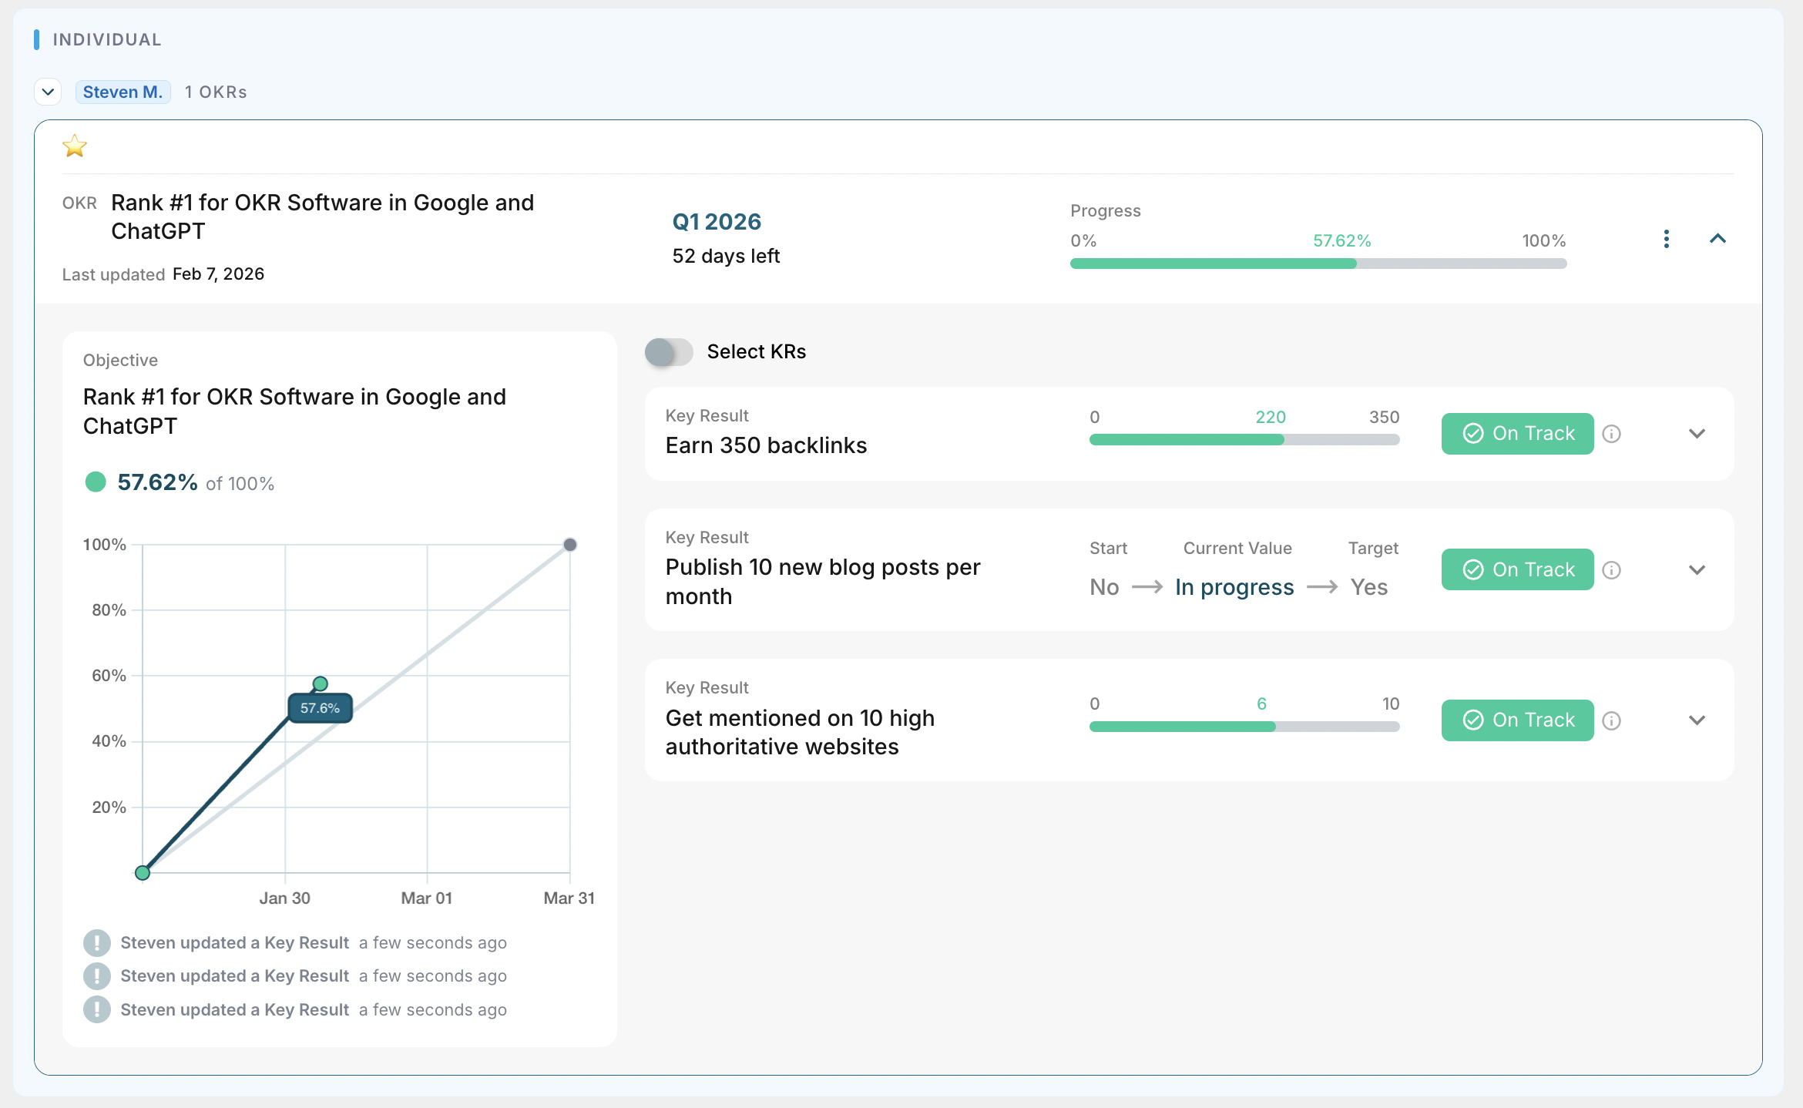Viewport: 1803px width, 1108px height.
Task: Click the On Track status for blog posts
Action: [1517, 569]
